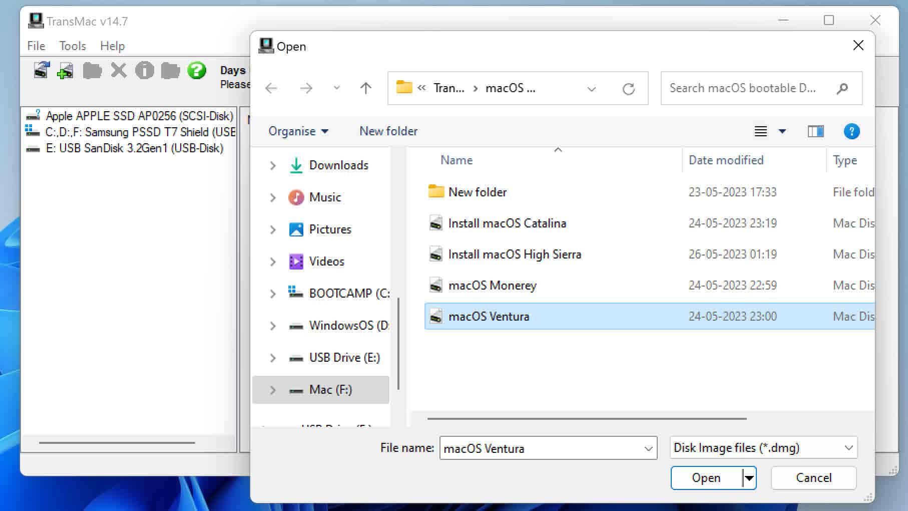Click the Downloads arrow icon in sidebar

click(x=296, y=165)
